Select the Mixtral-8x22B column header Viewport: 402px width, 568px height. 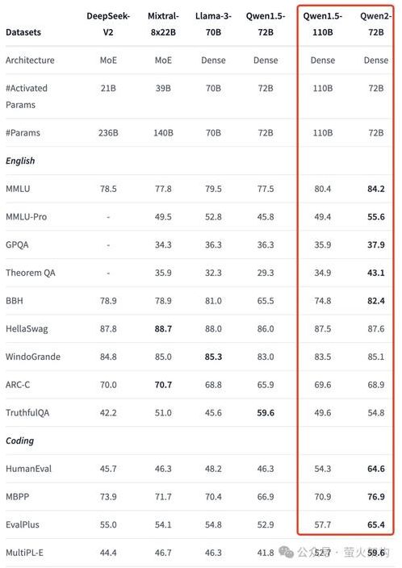(163, 24)
